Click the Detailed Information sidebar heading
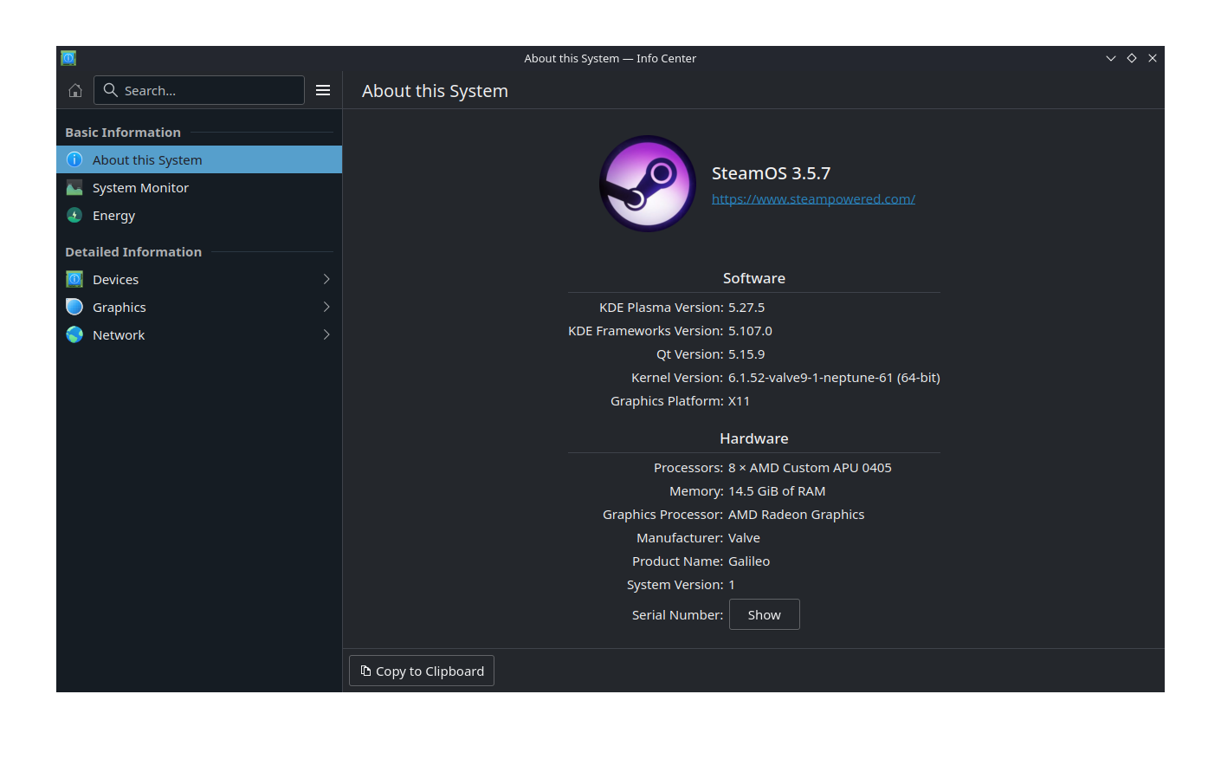 (133, 252)
